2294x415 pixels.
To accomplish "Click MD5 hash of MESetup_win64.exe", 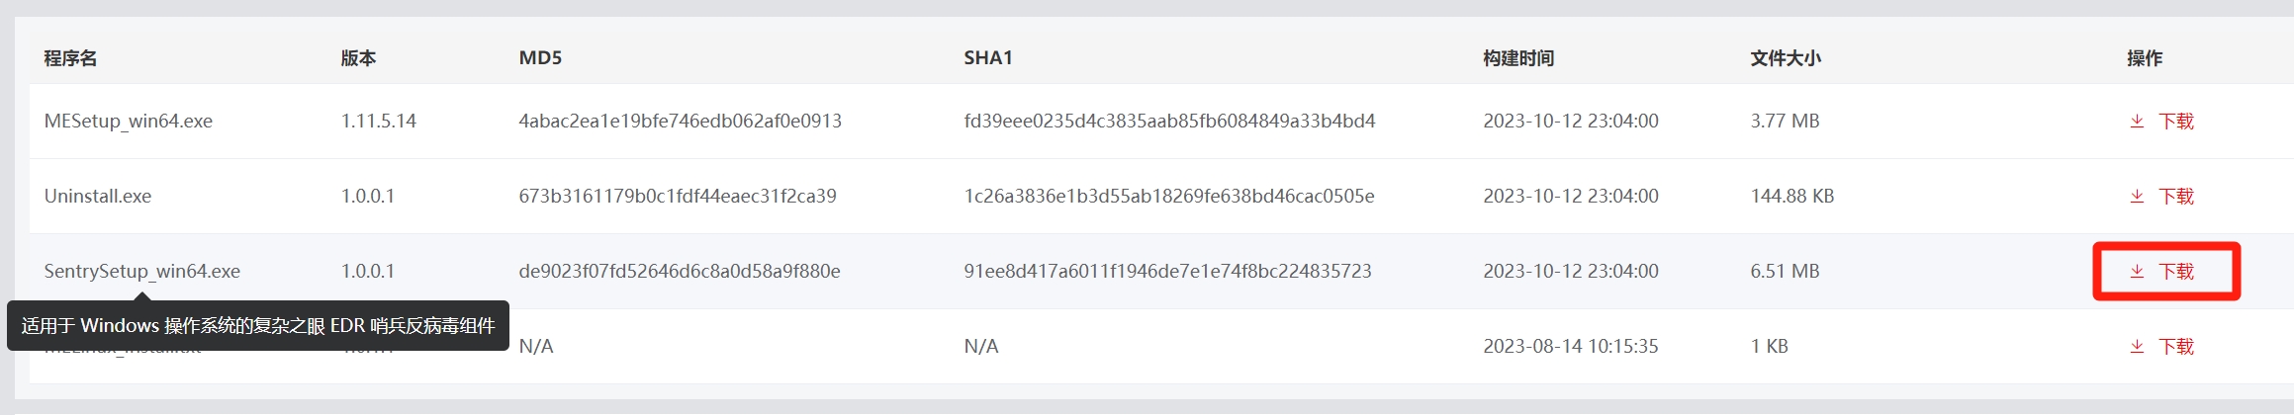I will pos(681,121).
